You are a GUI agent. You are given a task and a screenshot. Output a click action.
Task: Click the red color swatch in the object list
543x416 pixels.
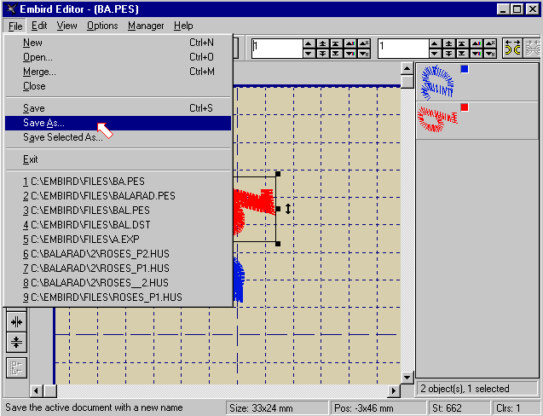click(x=465, y=107)
